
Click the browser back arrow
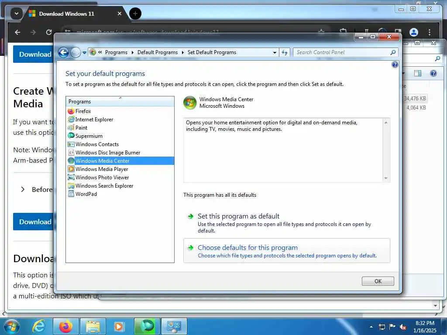tap(17, 32)
